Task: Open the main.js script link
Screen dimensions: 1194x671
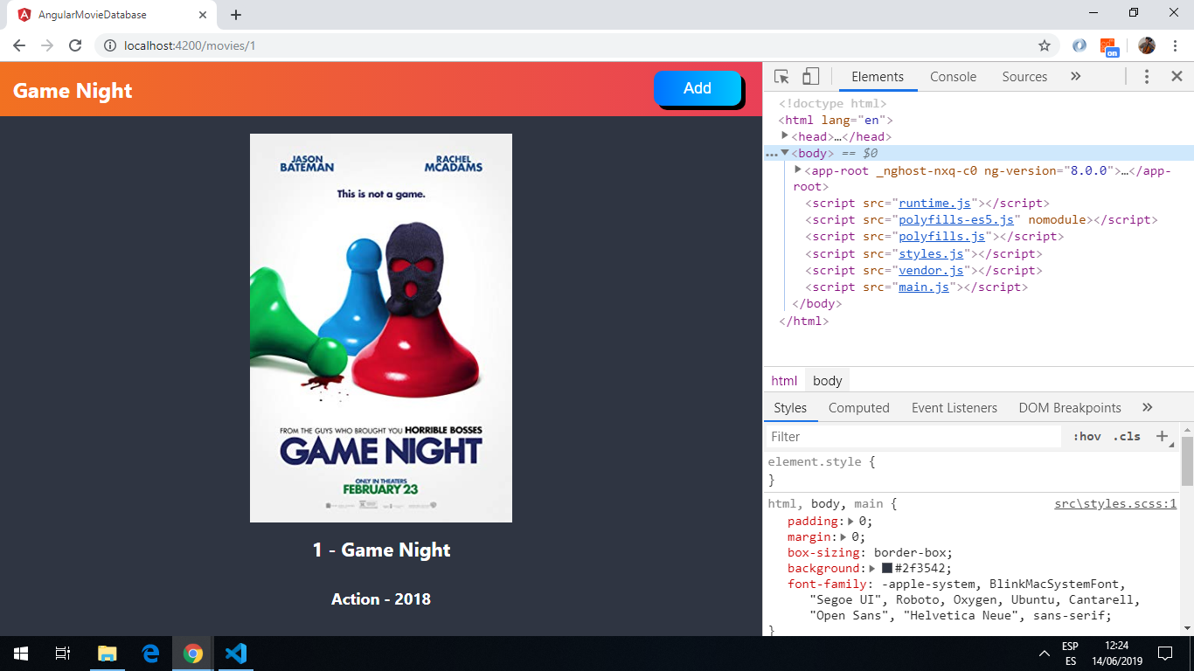Action: [x=924, y=287]
